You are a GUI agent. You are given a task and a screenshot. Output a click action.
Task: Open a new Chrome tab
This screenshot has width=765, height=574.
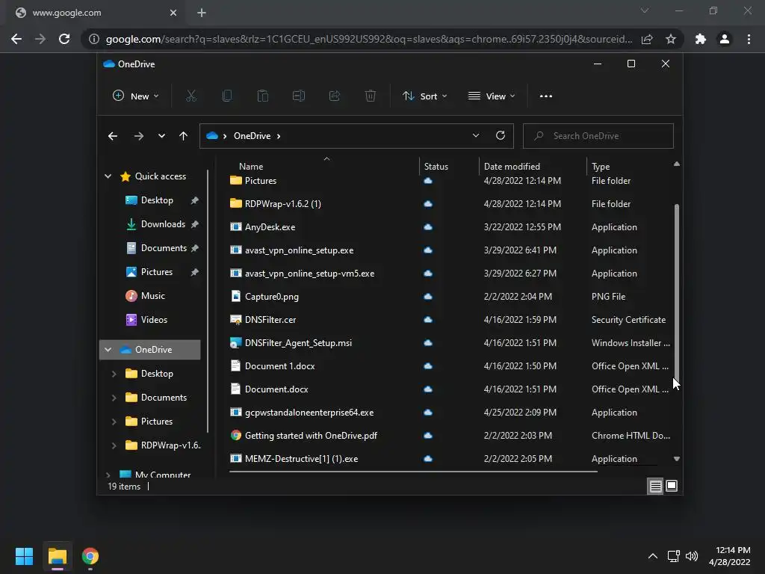point(202,13)
